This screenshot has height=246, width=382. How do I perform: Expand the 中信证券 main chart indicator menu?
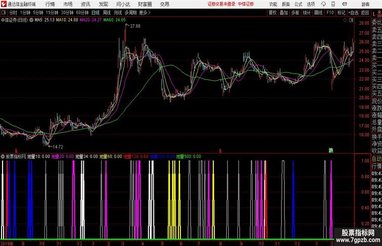(x=31, y=20)
